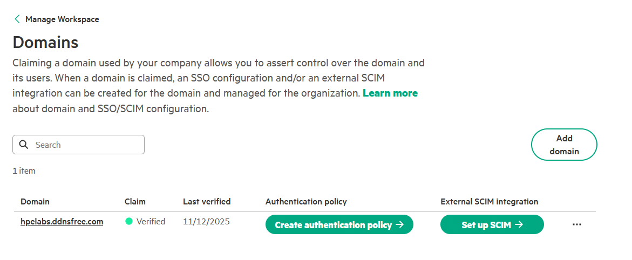Open the hpelabs.ddnsfree.com domain link
Image resolution: width=632 pixels, height=260 pixels.
tap(62, 222)
